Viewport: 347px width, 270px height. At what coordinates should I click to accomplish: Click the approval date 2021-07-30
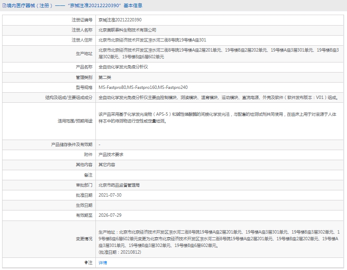pos(110,195)
